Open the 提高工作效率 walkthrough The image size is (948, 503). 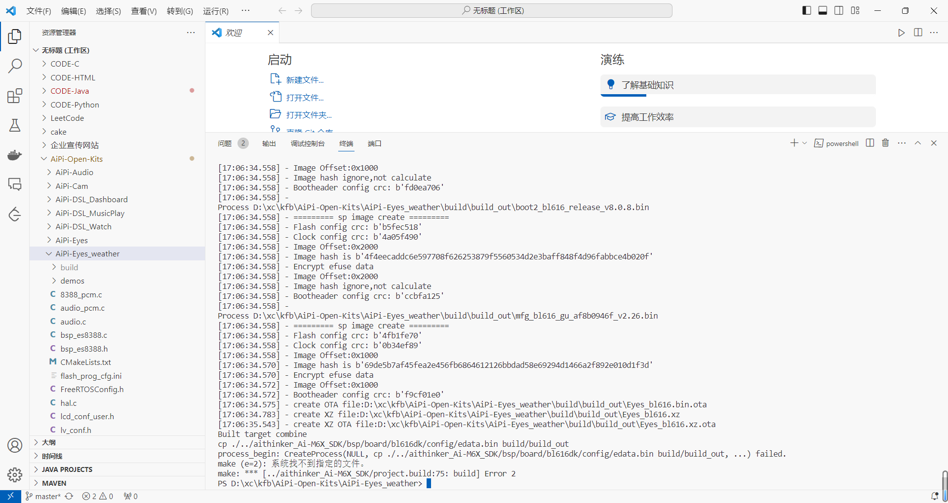coord(738,117)
